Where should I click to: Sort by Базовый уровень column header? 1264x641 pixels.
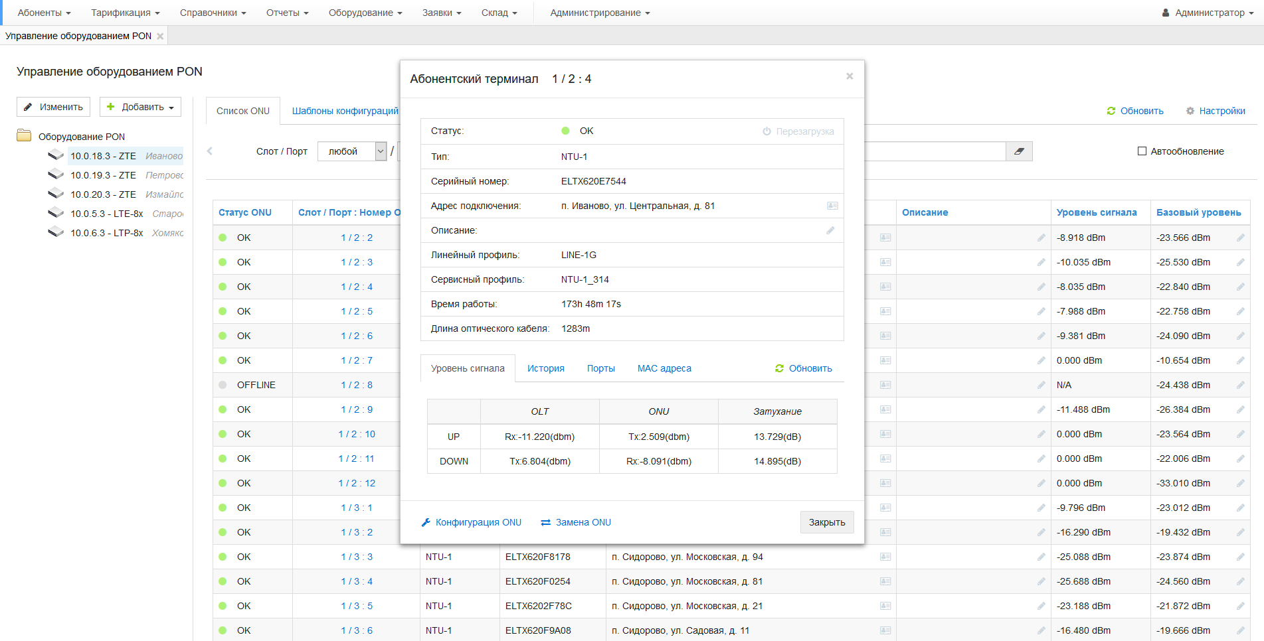point(1198,212)
